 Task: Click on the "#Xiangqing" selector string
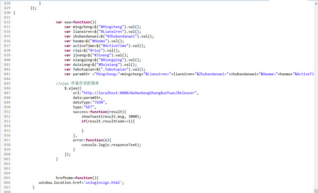tap(111, 60)
